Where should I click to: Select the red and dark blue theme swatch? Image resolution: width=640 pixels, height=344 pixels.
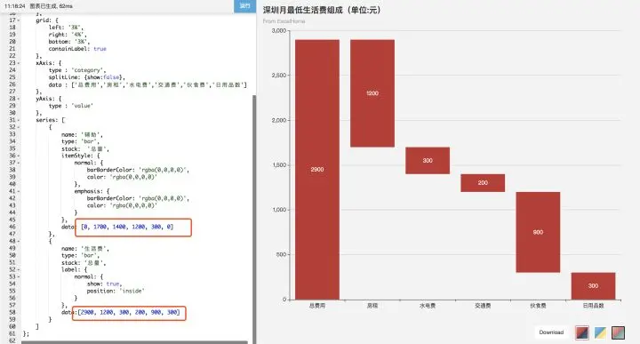pos(582,332)
